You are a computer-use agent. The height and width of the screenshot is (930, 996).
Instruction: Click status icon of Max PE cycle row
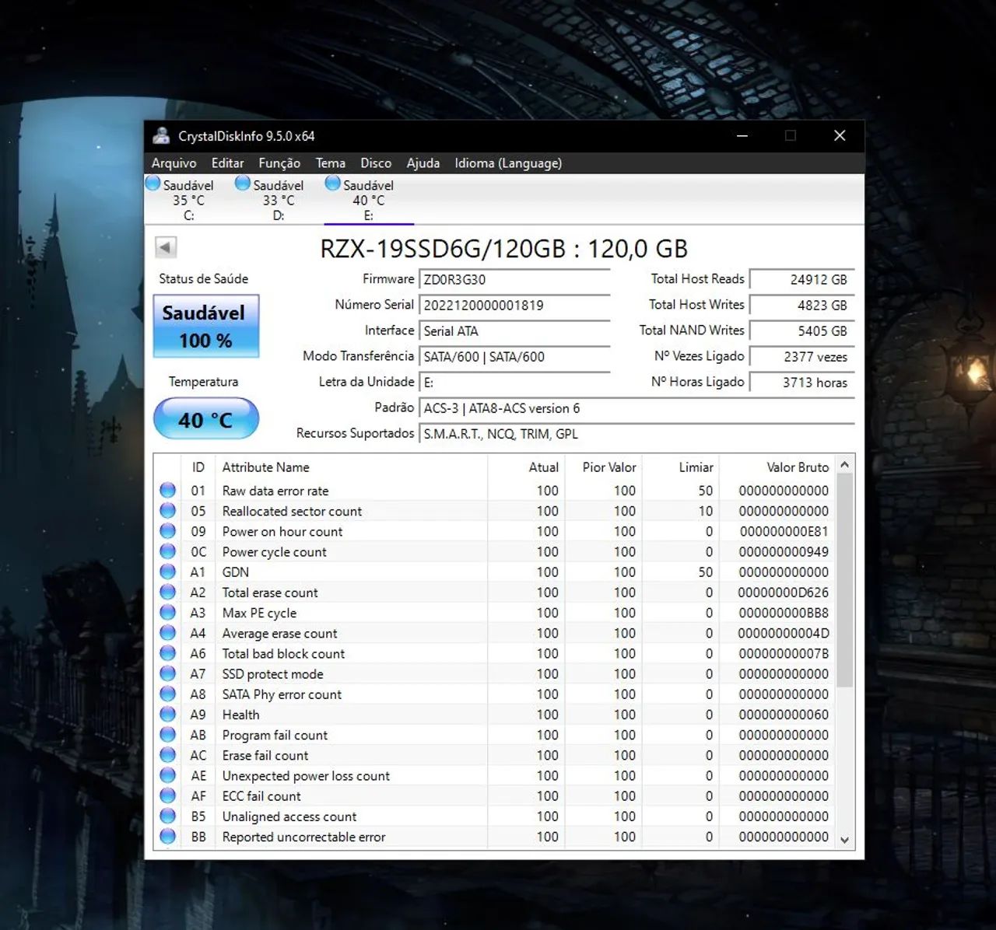pyautogui.click(x=167, y=612)
